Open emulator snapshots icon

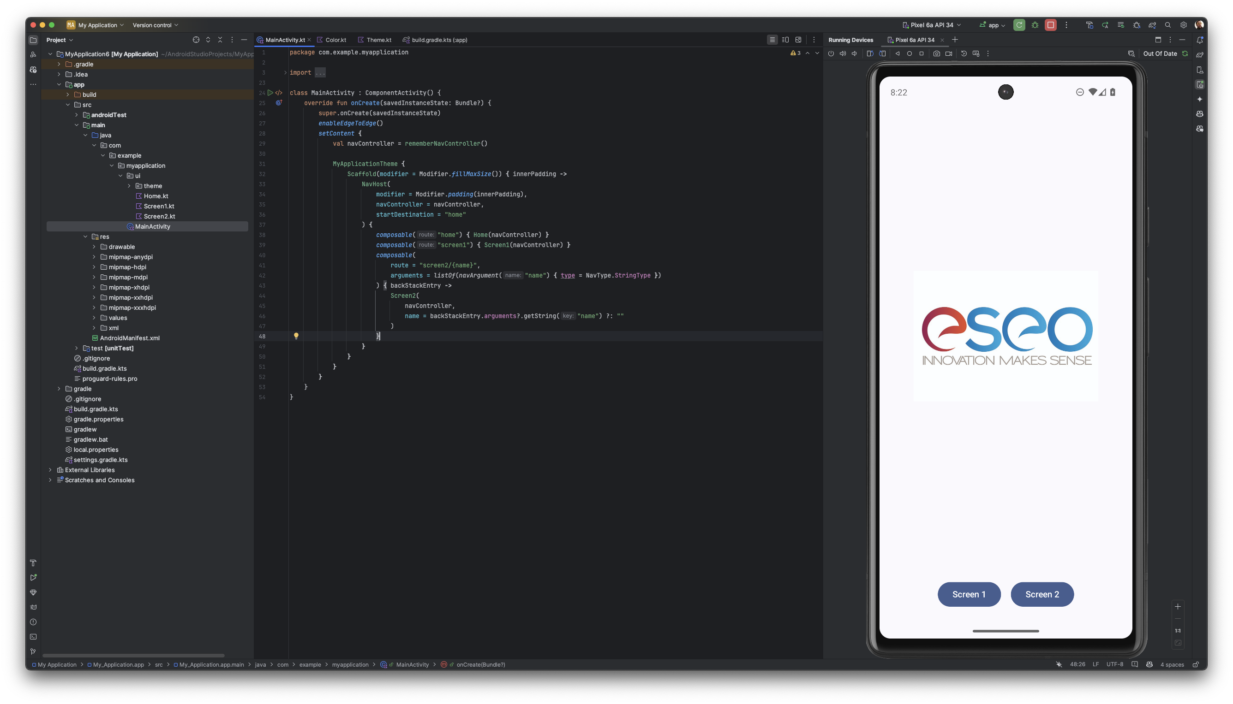[x=964, y=53]
